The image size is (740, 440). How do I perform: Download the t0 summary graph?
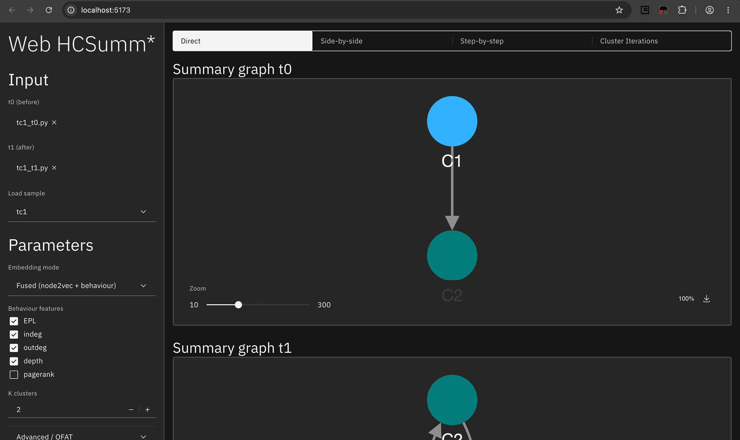point(706,299)
